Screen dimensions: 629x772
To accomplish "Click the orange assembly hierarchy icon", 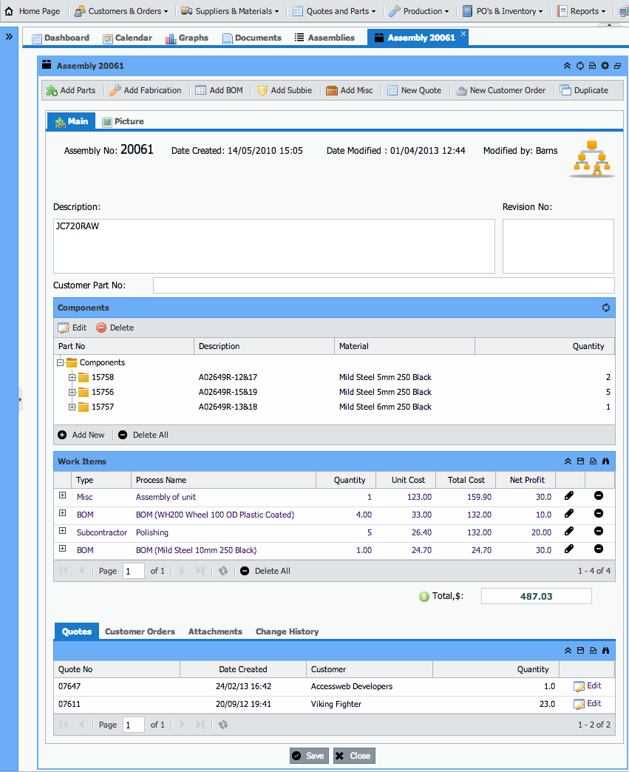I will pyautogui.click(x=592, y=158).
